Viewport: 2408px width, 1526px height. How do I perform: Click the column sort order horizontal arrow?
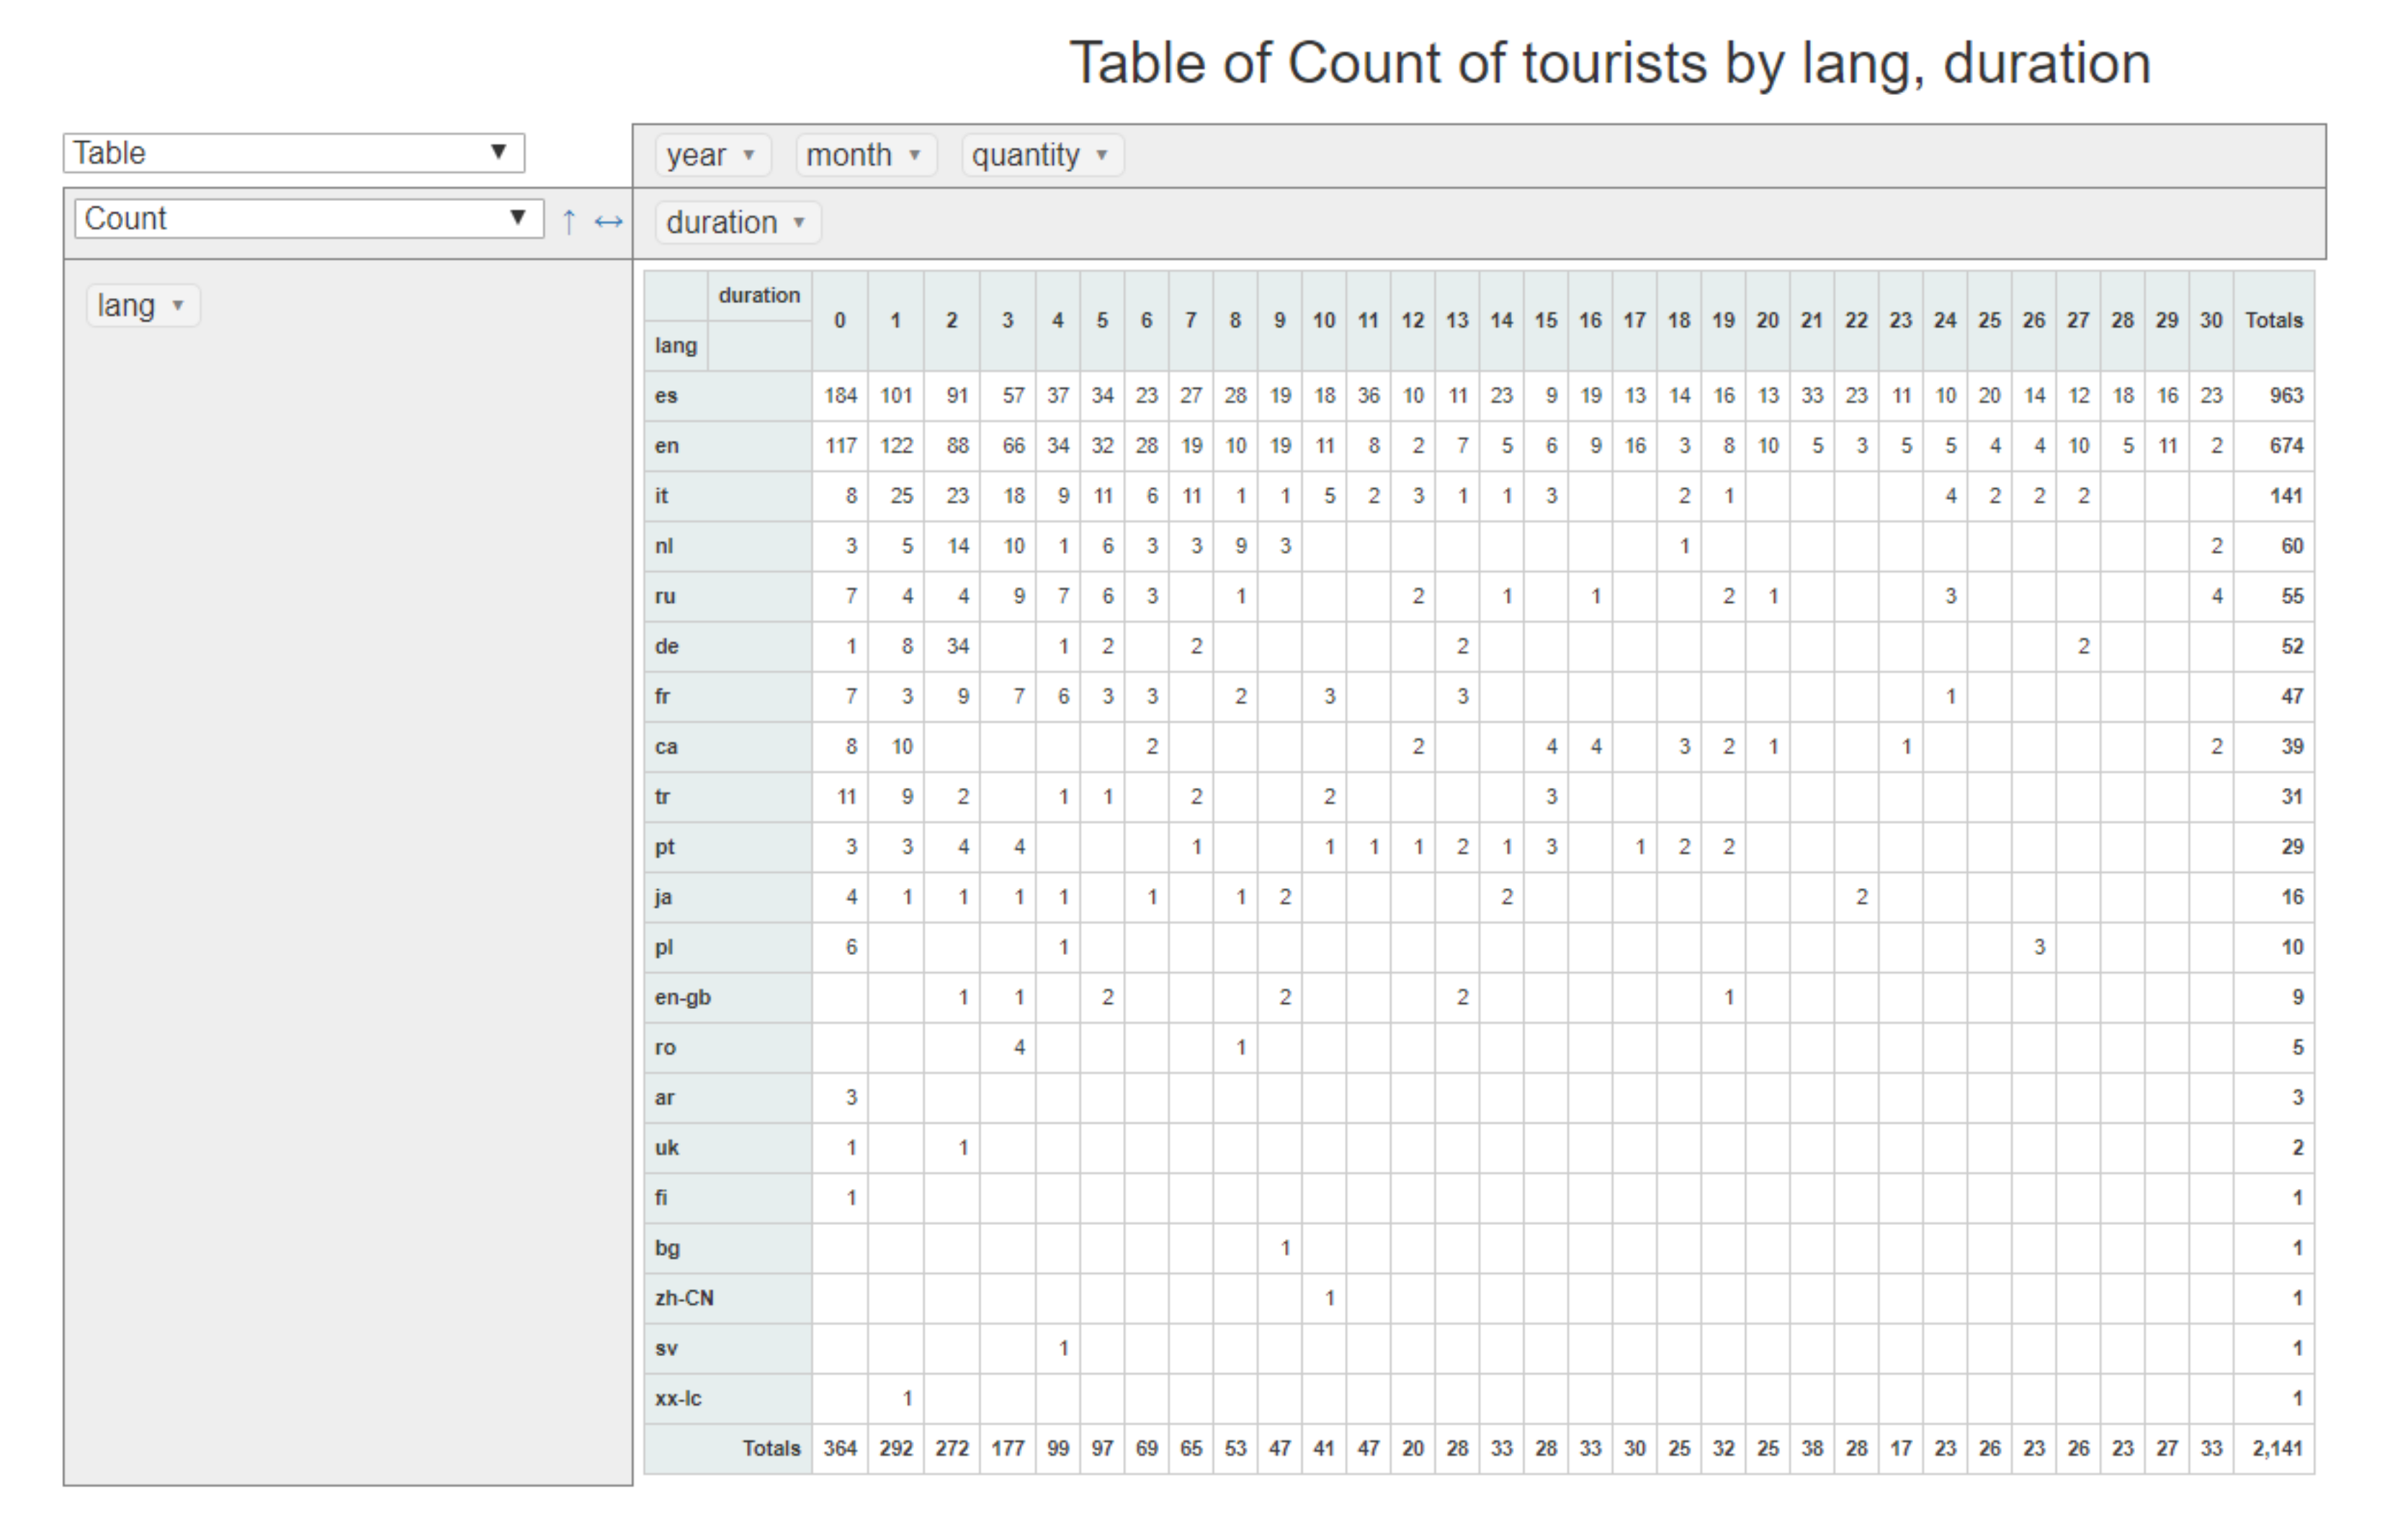[x=608, y=221]
